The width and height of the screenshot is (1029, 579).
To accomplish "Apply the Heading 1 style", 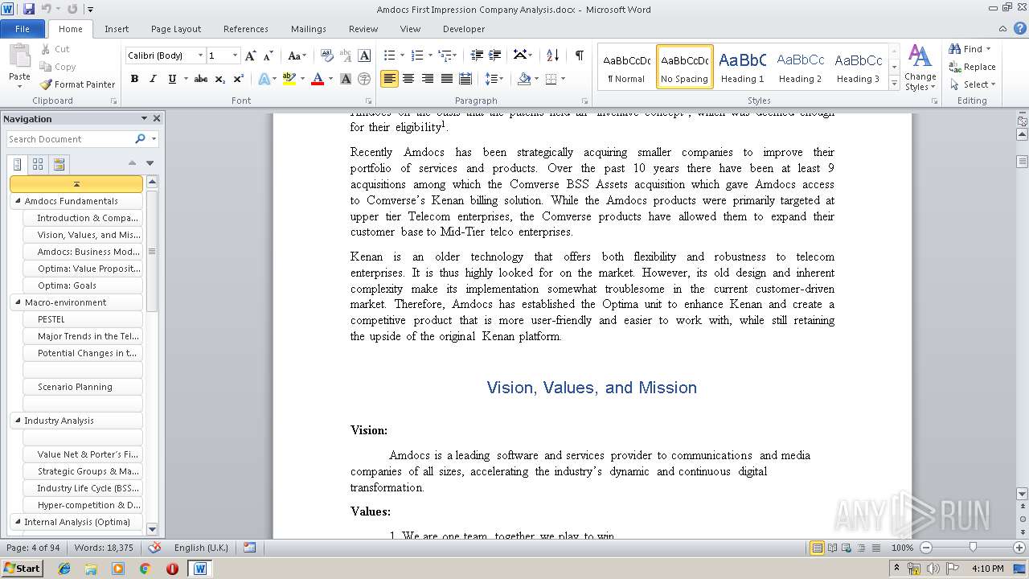I will point(742,67).
